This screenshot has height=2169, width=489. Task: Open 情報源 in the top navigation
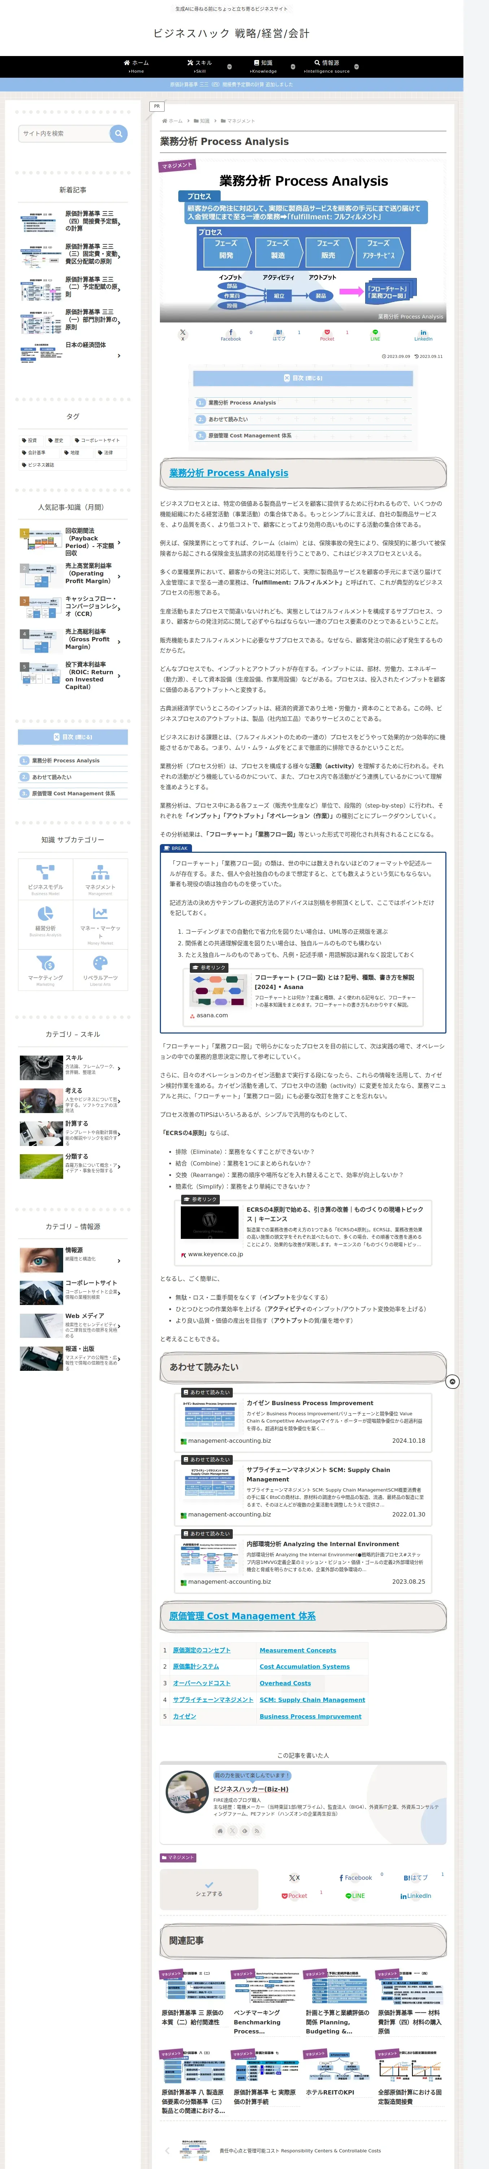click(x=327, y=66)
